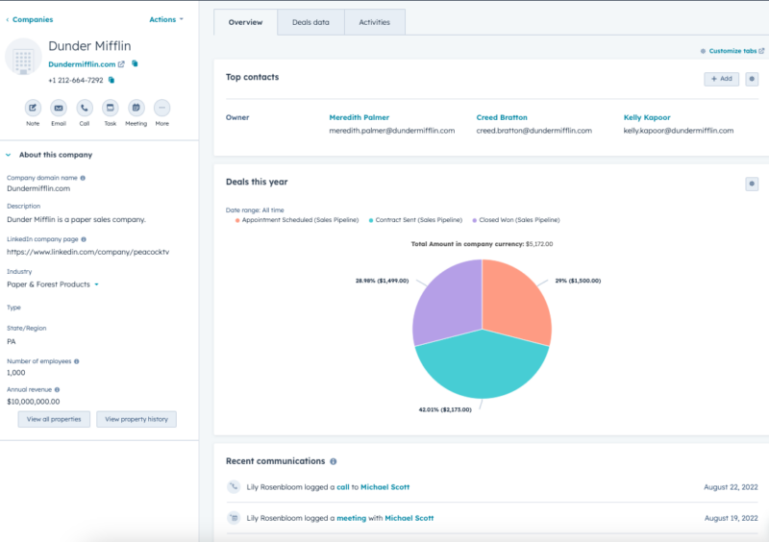Click creed.bratton@dundermifflin.com email text
Viewport: 769px width, 542px height.
[x=534, y=131]
